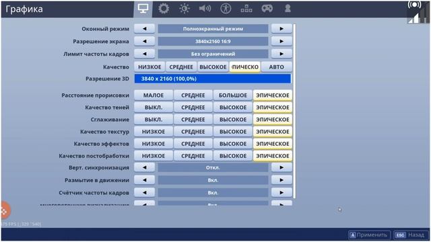Set overall Quality to НИЗКОЕ
This screenshot has width=431, height=242.
tap(150, 67)
